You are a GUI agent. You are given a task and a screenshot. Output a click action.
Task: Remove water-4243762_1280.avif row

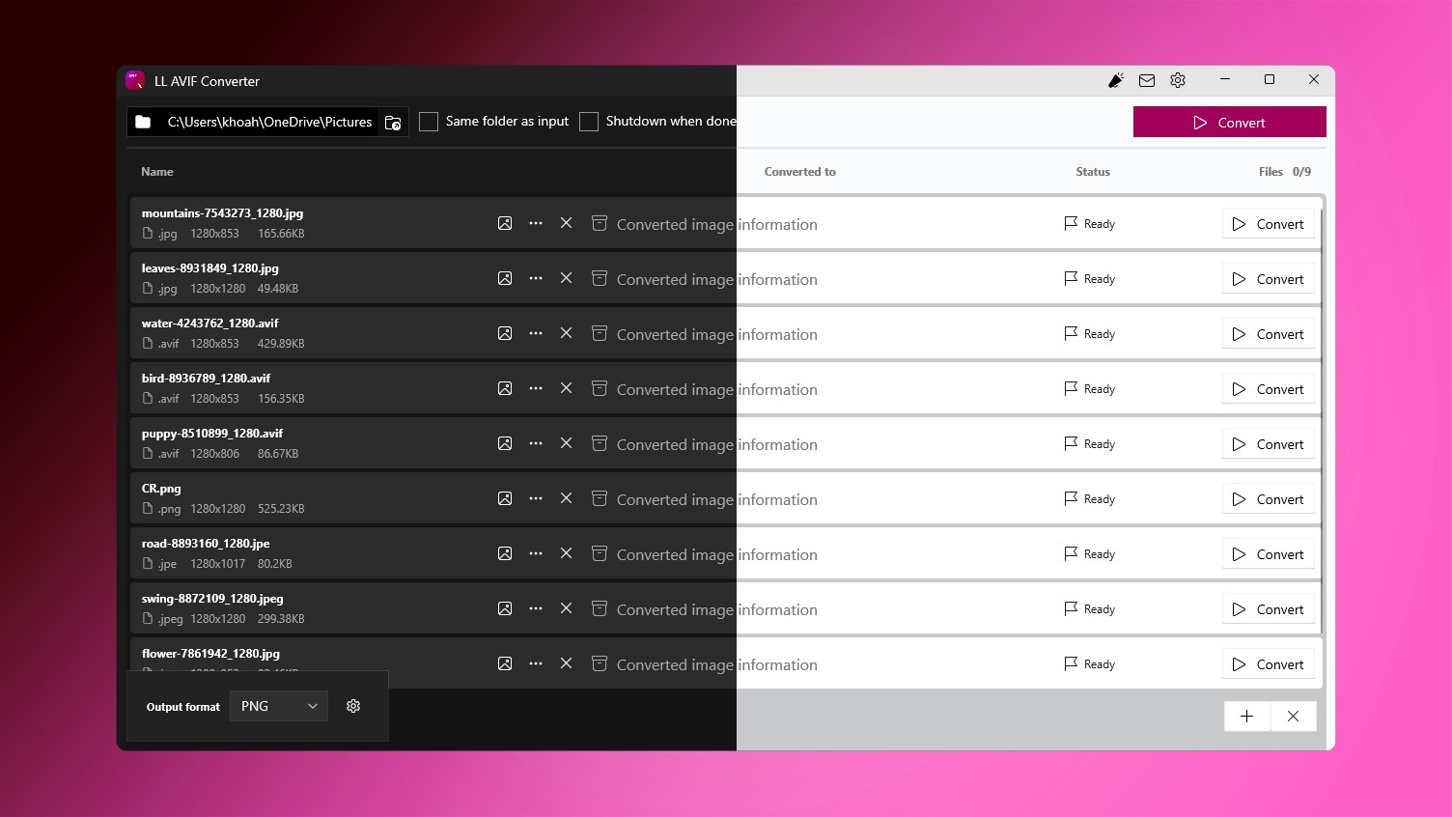tap(567, 333)
